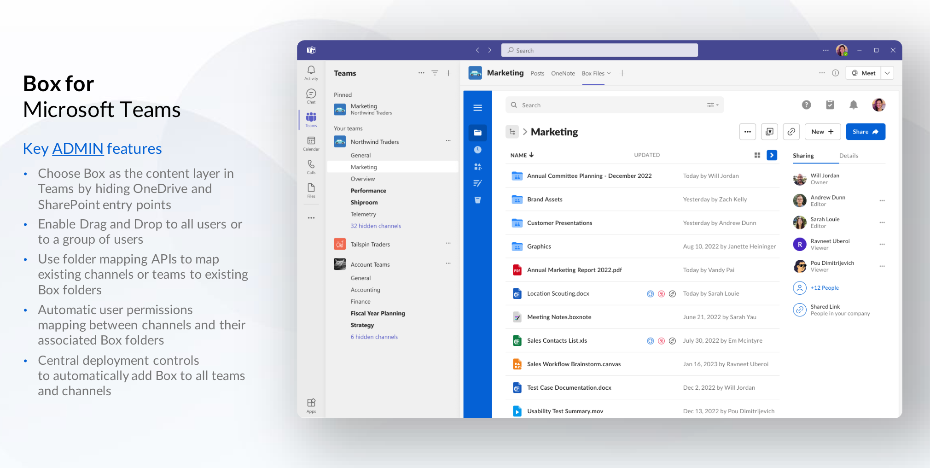Open Location Scouting.docx file

tap(643, 293)
